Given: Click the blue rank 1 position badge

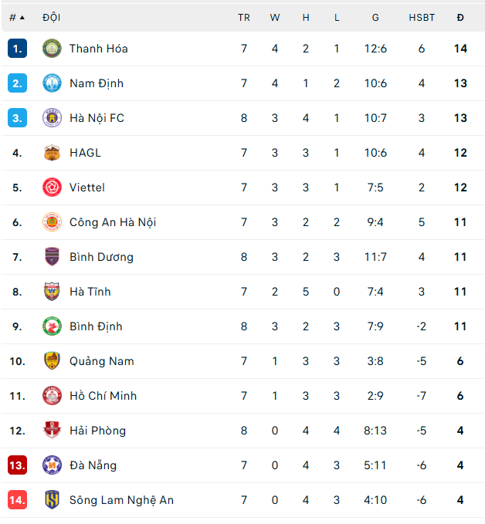Looking at the screenshot, I should 17,49.
